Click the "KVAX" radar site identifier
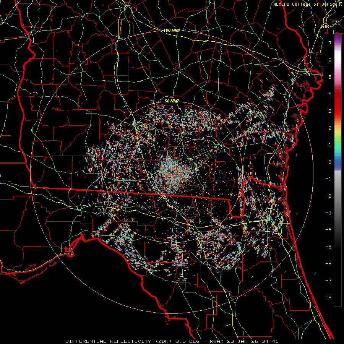Screen dimensions: 344x344 tap(216, 341)
